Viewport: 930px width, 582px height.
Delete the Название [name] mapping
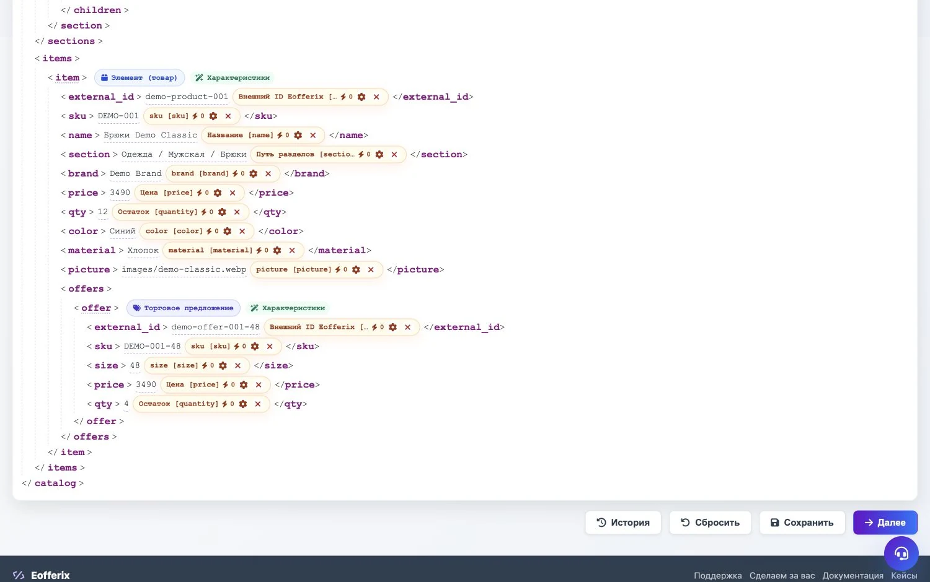(x=313, y=136)
